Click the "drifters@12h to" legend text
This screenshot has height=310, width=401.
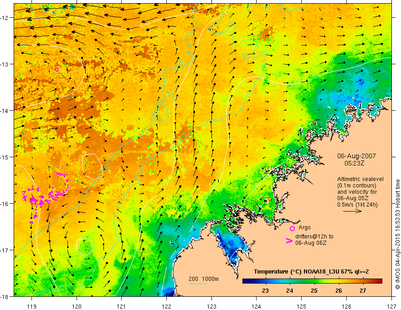[x=314, y=237]
